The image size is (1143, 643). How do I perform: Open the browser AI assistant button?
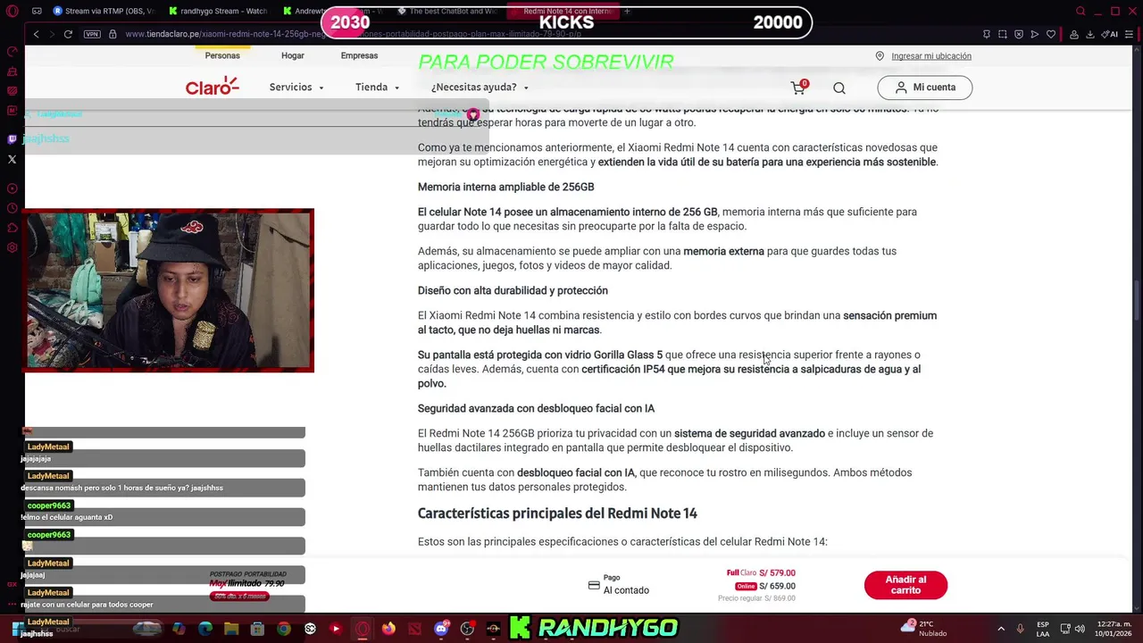[1109, 34]
